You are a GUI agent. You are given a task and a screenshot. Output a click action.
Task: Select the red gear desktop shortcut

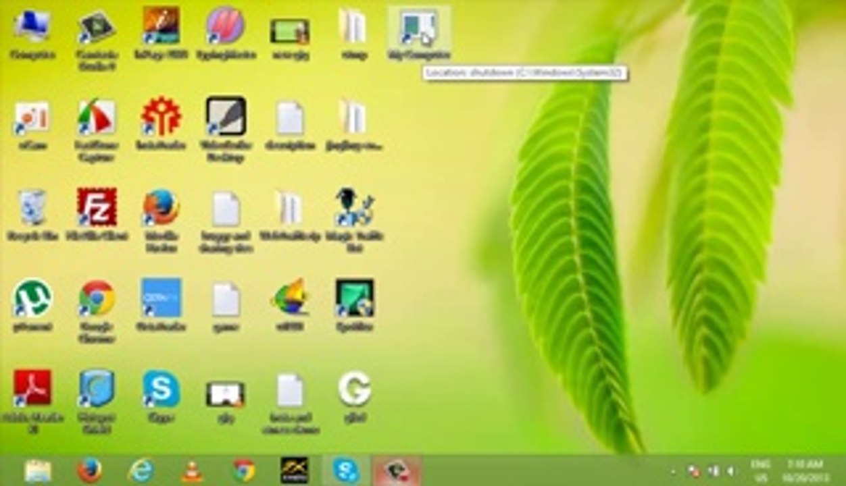pos(161,116)
